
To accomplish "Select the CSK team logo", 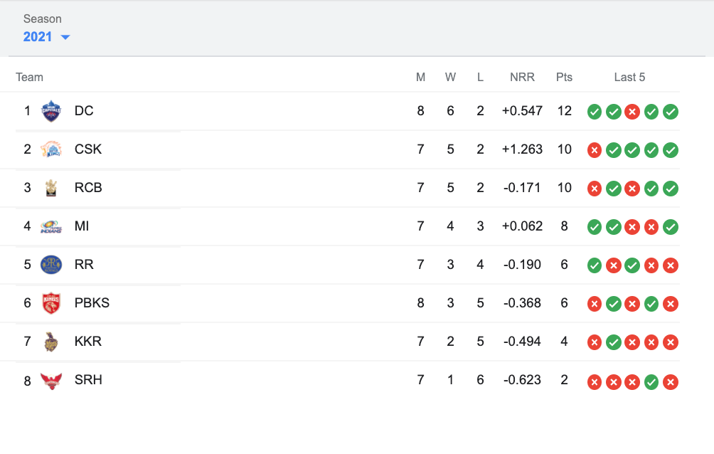I will point(51,149).
